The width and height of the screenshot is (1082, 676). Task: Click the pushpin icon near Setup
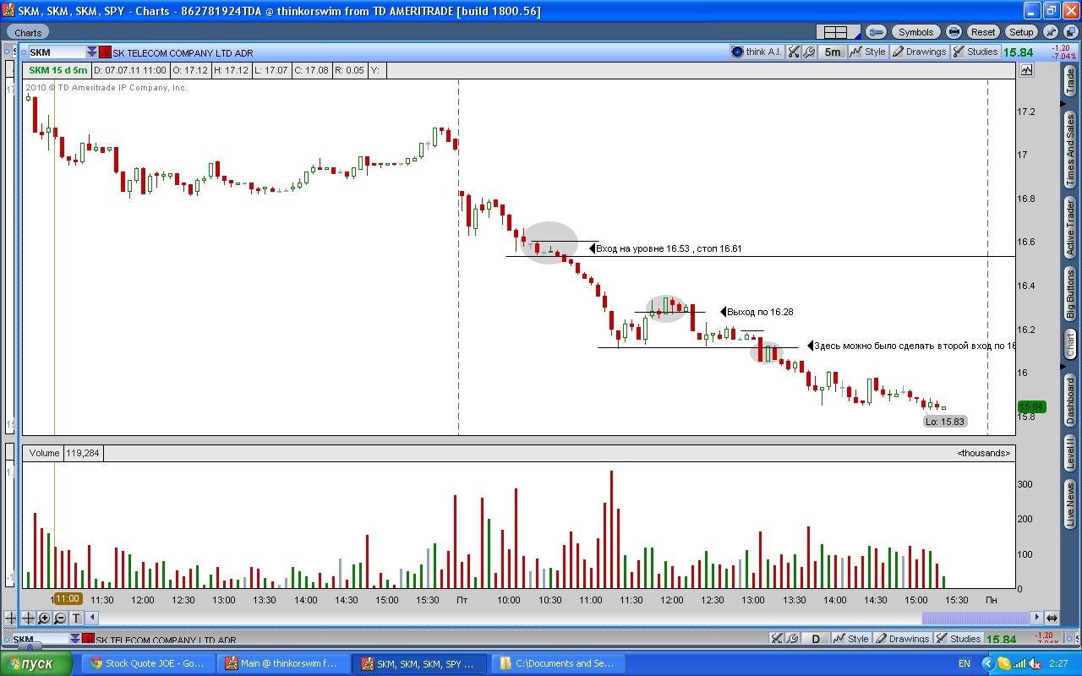point(1050,32)
